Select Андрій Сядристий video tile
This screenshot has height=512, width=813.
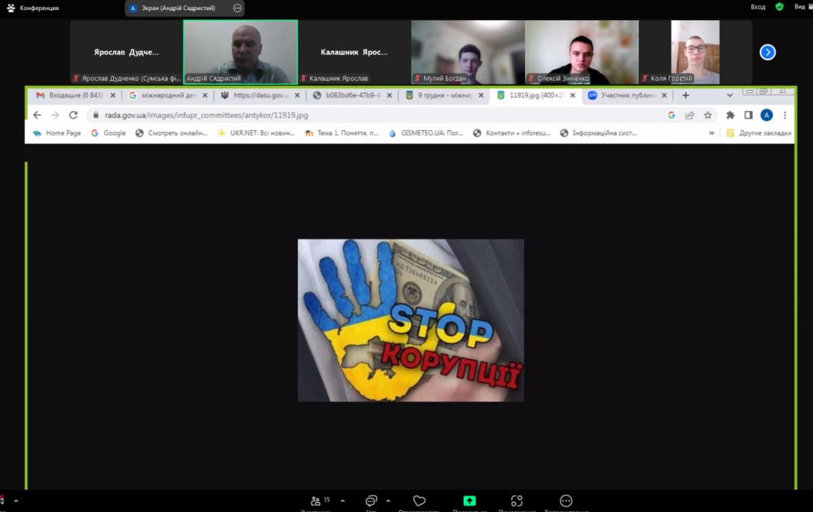click(x=241, y=52)
